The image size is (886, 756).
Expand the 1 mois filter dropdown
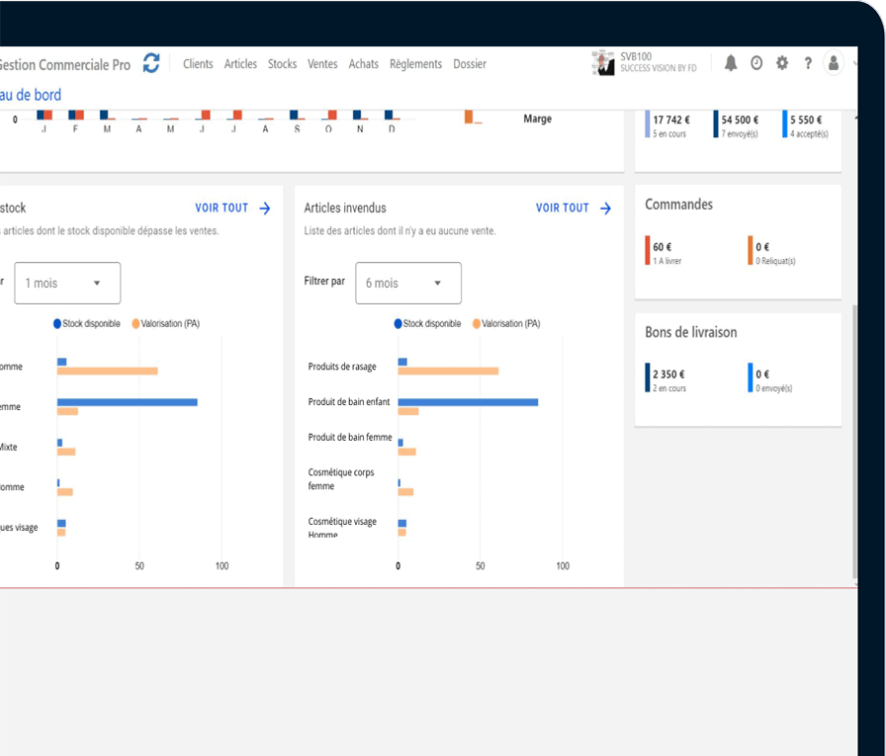(67, 284)
